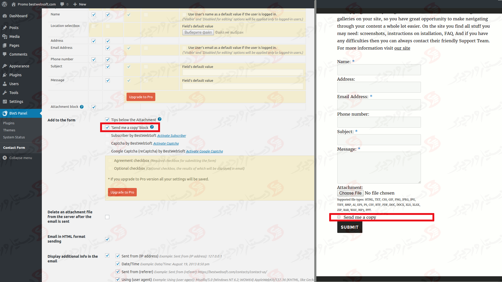The width and height of the screenshot is (502, 282).
Task: Click Activate Google Captcha link
Action: [204, 151]
